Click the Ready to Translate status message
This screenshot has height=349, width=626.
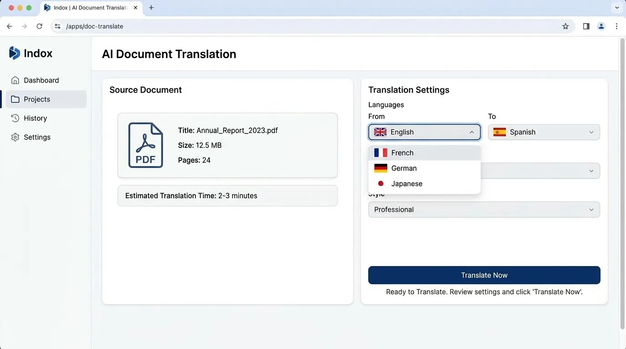click(484, 292)
